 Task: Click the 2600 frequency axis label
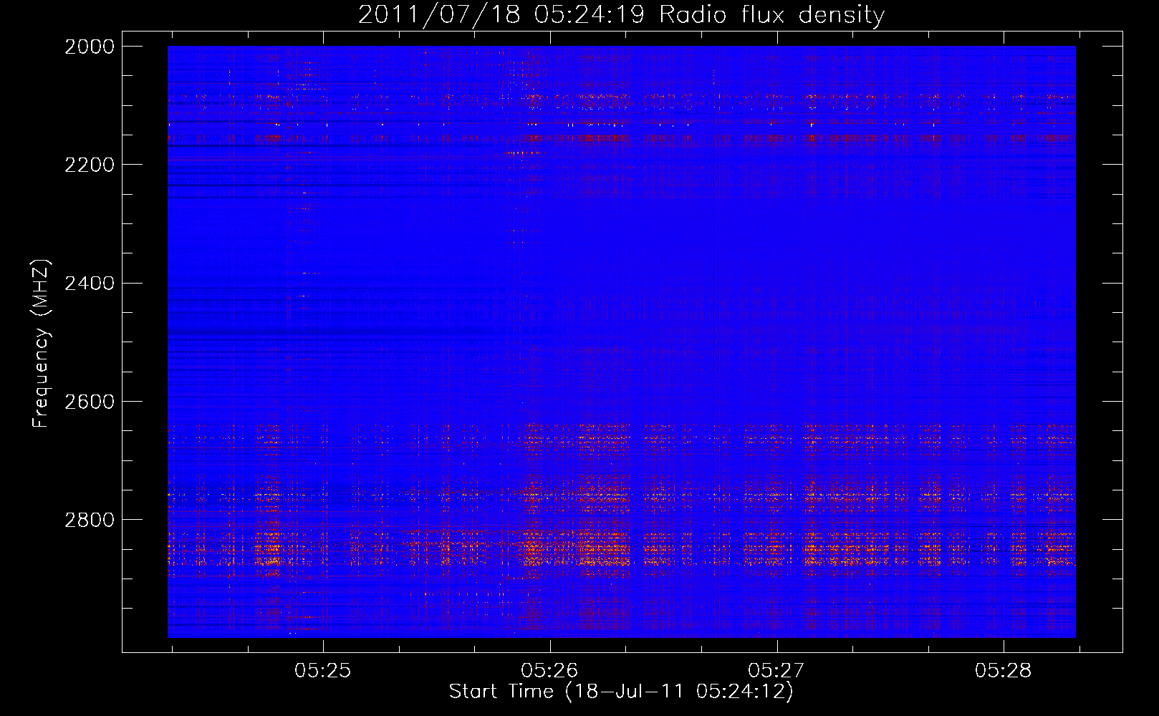click(x=89, y=402)
